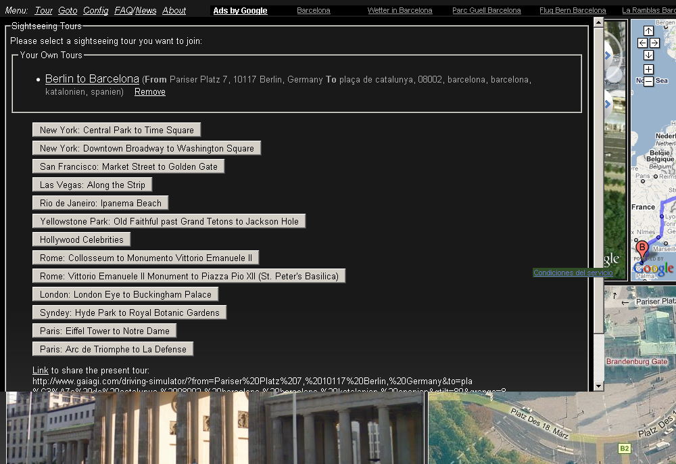Open the Berlin to Barcelona tour
This screenshot has width=676, height=464.
[x=92, y=79]
